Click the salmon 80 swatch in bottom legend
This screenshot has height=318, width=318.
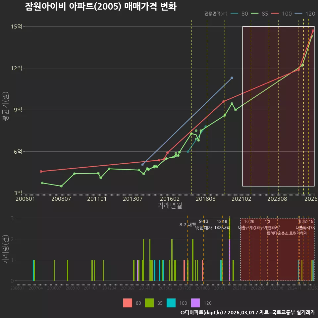128,303
